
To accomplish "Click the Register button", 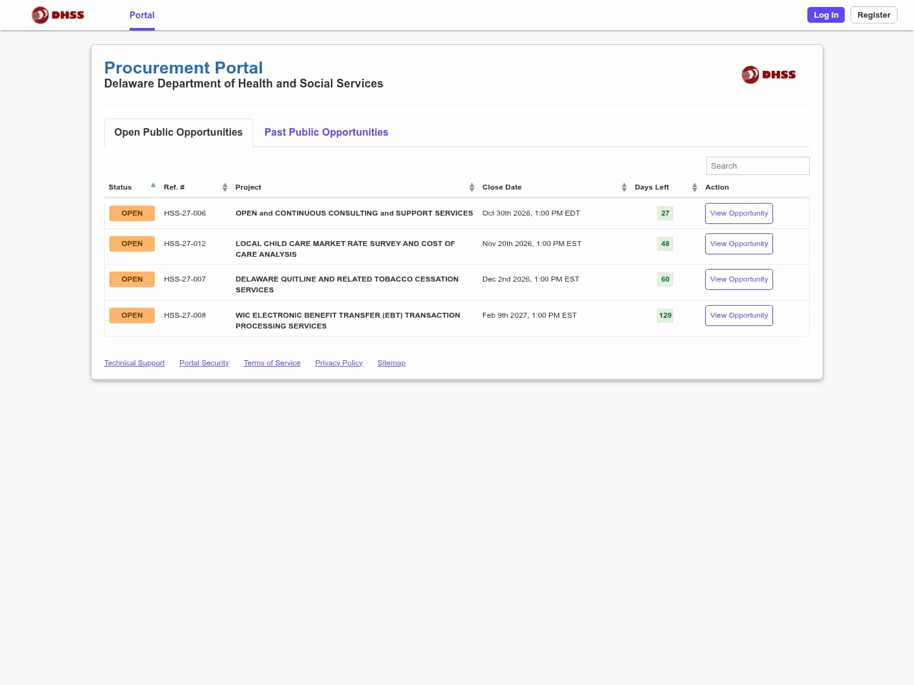I will click(x=873, y=15).
